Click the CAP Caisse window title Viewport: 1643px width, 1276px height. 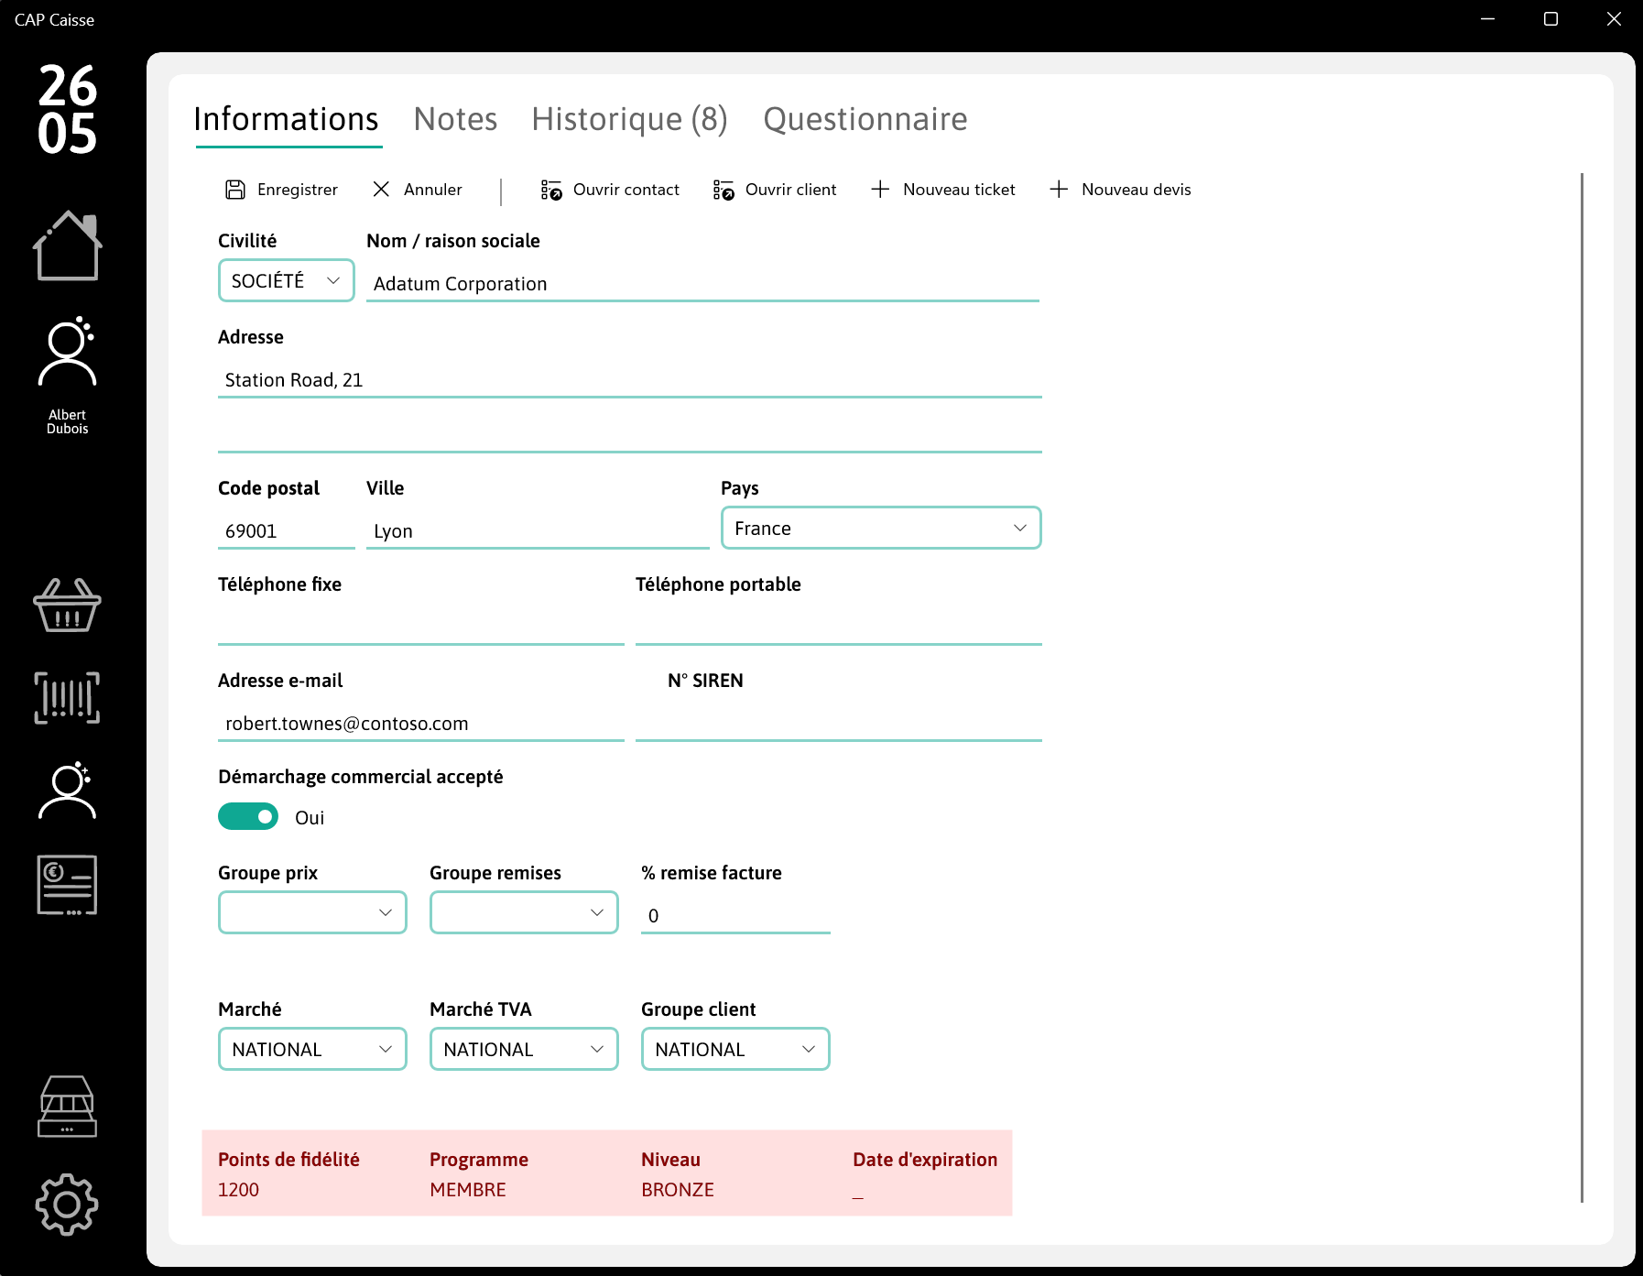(x=54, y=19)
